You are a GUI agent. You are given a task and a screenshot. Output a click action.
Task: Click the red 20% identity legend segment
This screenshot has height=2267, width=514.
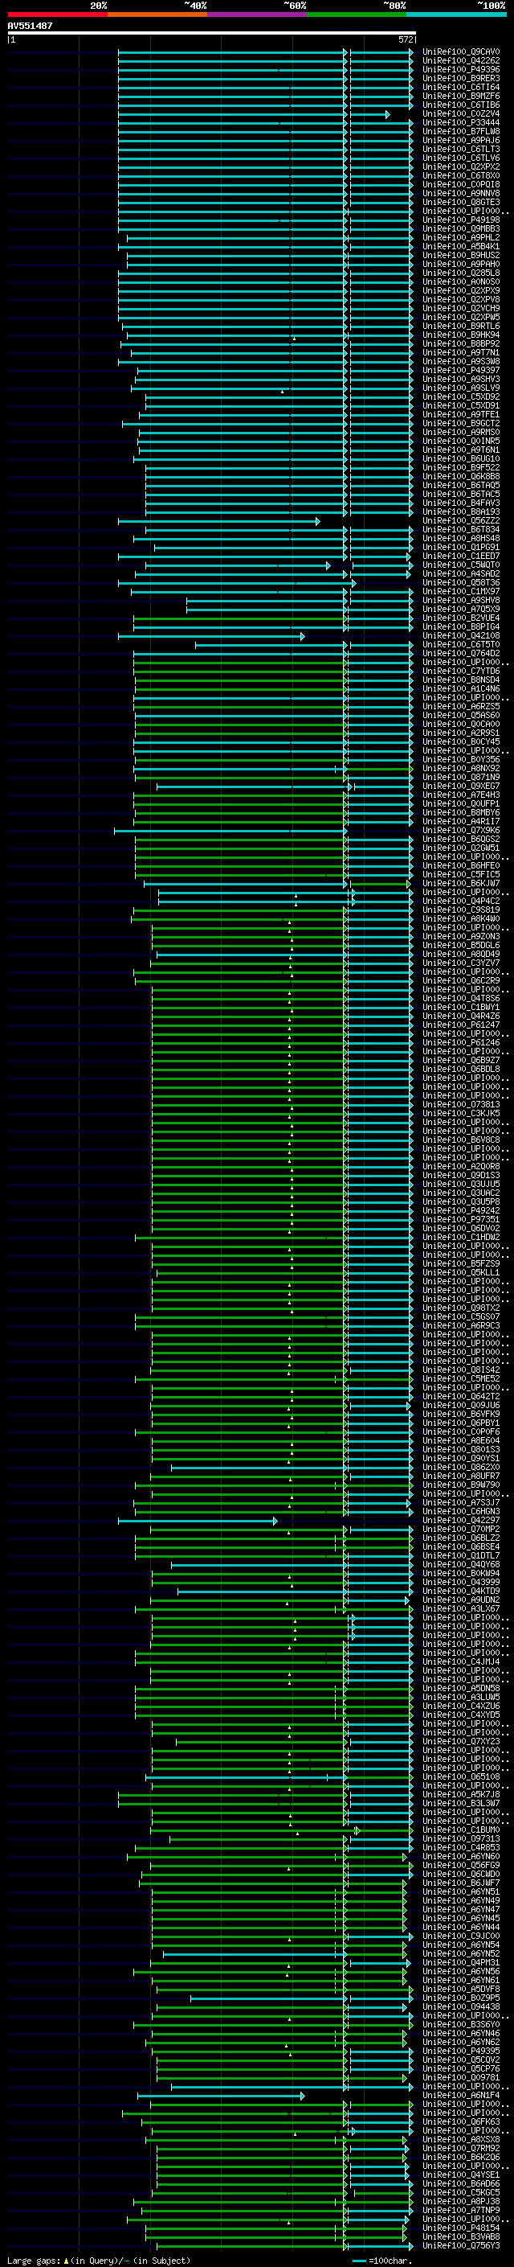click(x=57, y=14)
